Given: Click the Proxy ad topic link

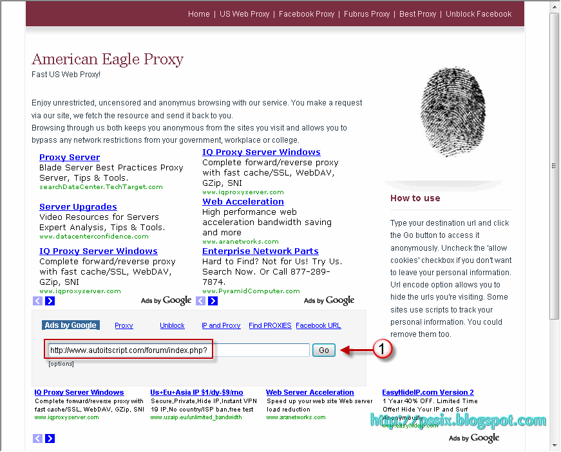Looking at the screenshot, I should tap(124, 325).
